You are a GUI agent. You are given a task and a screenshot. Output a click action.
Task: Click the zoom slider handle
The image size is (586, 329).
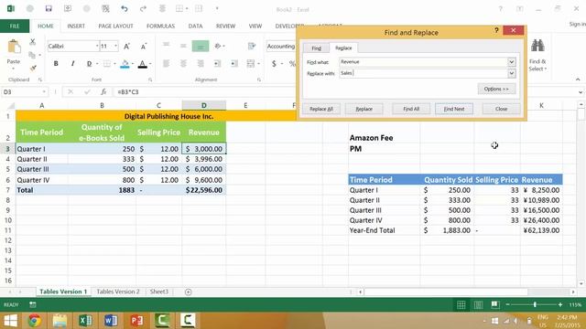[x=535, y=304]
